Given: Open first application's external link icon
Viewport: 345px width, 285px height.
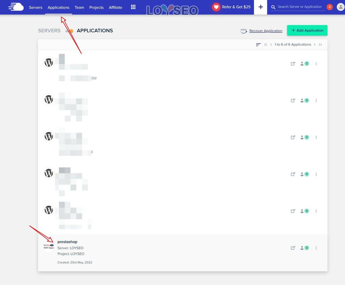Looking at the screenshot, I should tap(293, 64).
